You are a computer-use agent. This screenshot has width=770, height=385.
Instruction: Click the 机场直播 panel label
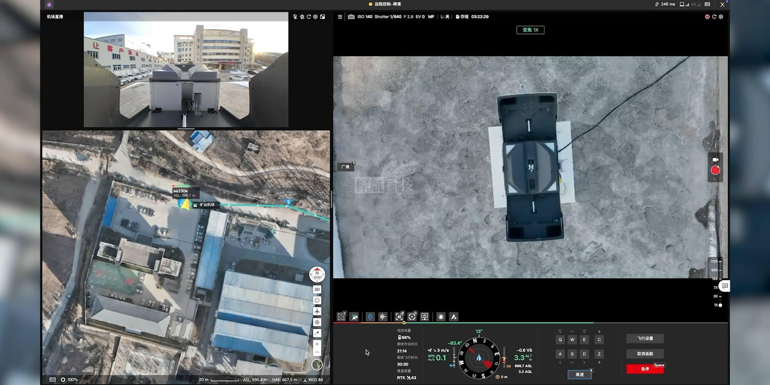pos(55,17)
